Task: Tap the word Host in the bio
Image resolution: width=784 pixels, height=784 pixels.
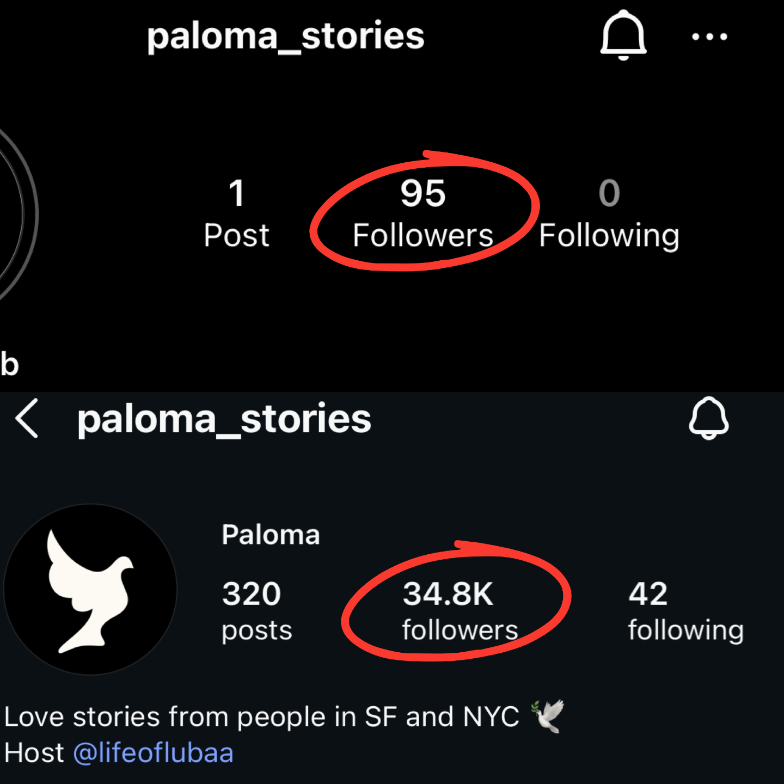Action: pyautogui.click(x=34, y=754)
